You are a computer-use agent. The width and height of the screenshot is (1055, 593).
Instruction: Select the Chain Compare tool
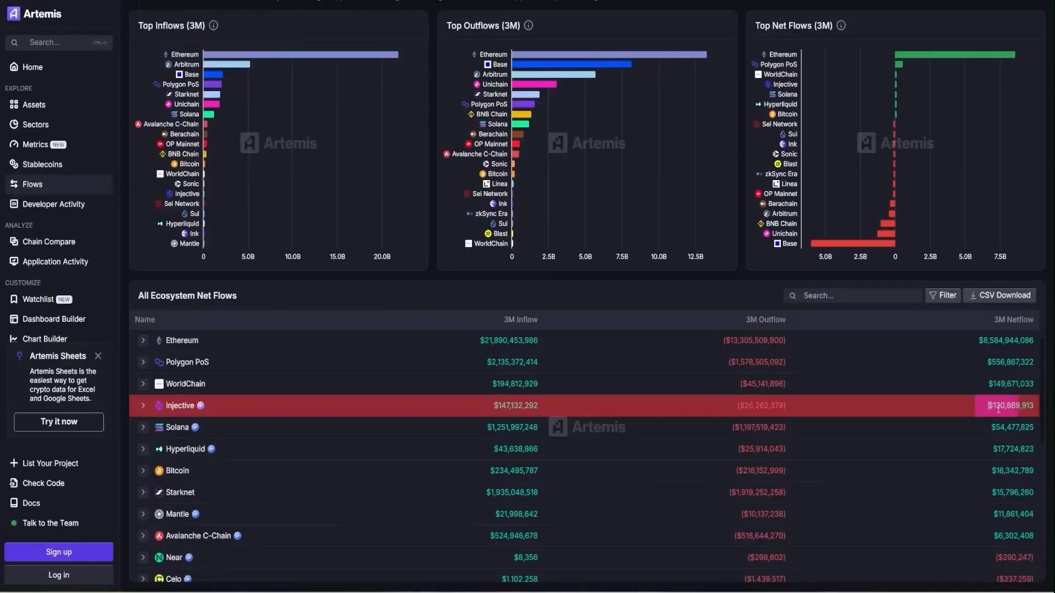click(x=14, y=242)
